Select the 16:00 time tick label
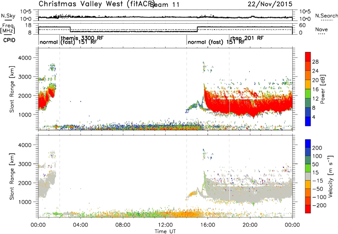 pyautogui.click(x=207, y=225)
